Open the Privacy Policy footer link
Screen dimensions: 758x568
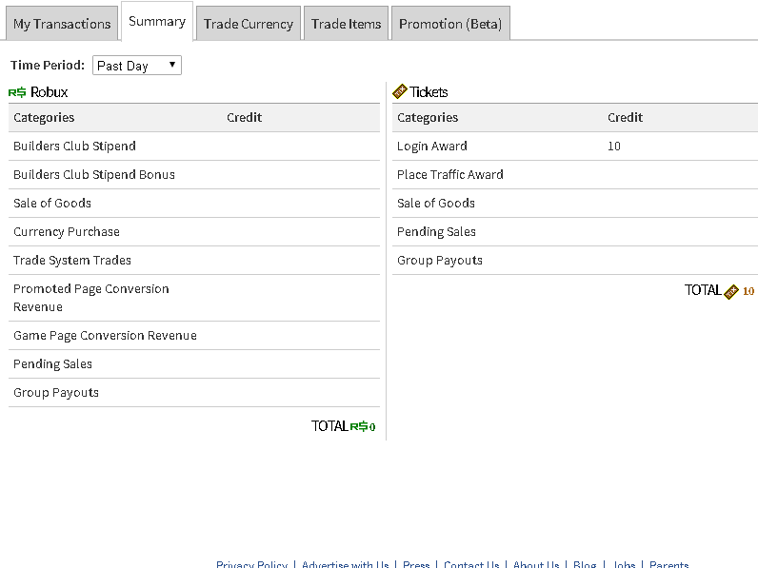(x=251, y=564)
